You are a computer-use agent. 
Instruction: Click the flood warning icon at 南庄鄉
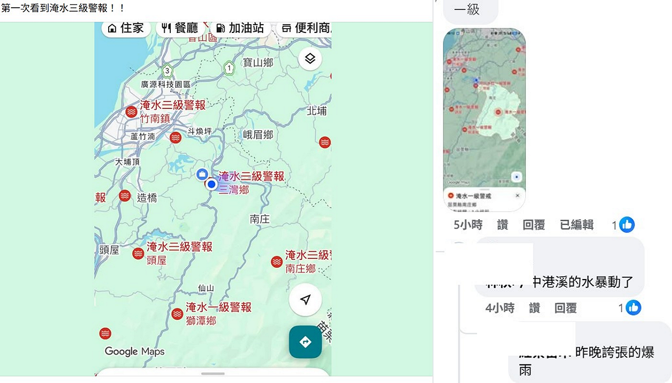coord(277,262)
